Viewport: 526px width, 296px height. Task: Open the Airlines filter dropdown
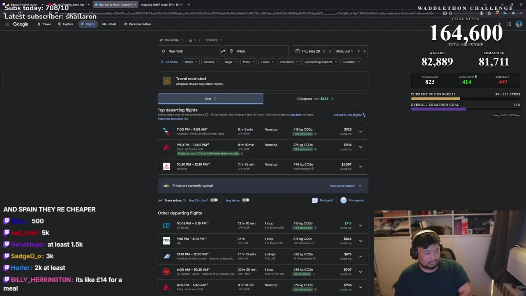click(x=211, y=62)
